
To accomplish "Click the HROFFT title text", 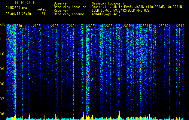I will [x=31, y=2].
